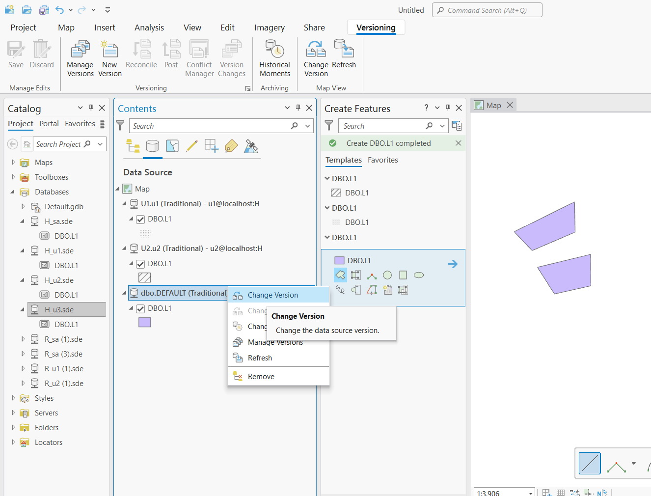Click the purple symbol swatch under dbo.DEFAULT
Image resolution: width=651 pixels, height=496 pixels.
pyautogui.click(x=145, y=322)
